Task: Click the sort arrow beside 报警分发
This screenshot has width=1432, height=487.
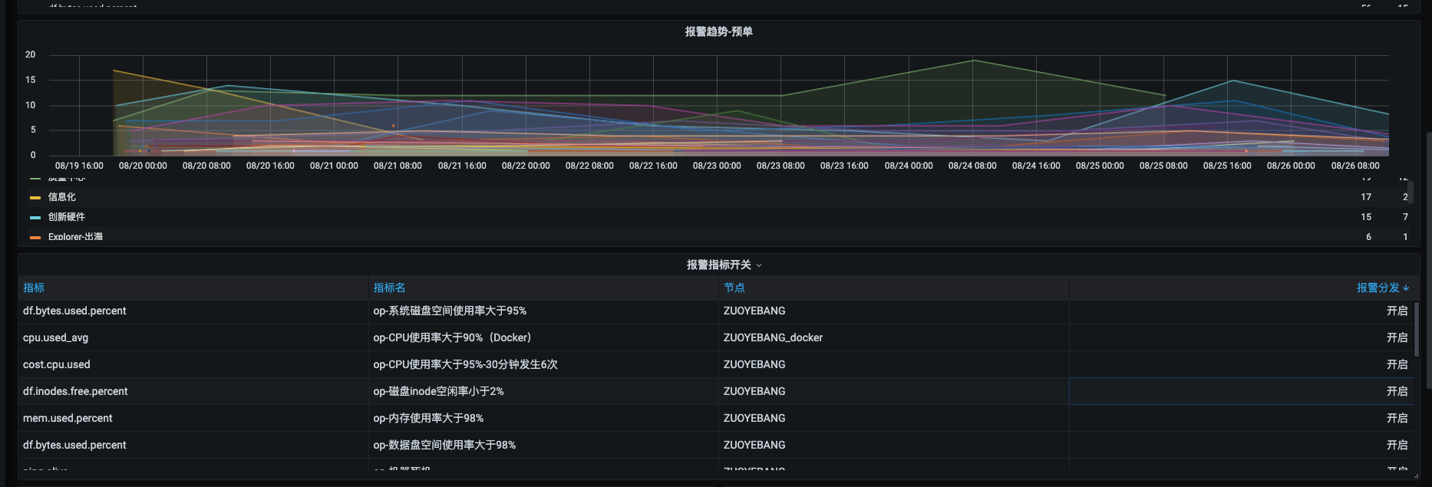Action: click(1406, 288)
